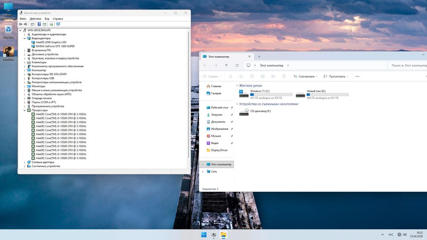Open the three-dots more options in File Explorer
This screenshot has width=427, height=240.
click(357, 76)
